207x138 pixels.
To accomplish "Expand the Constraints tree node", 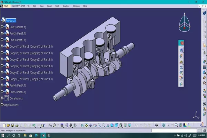I will pyautogui.click(x=2, y=98).
